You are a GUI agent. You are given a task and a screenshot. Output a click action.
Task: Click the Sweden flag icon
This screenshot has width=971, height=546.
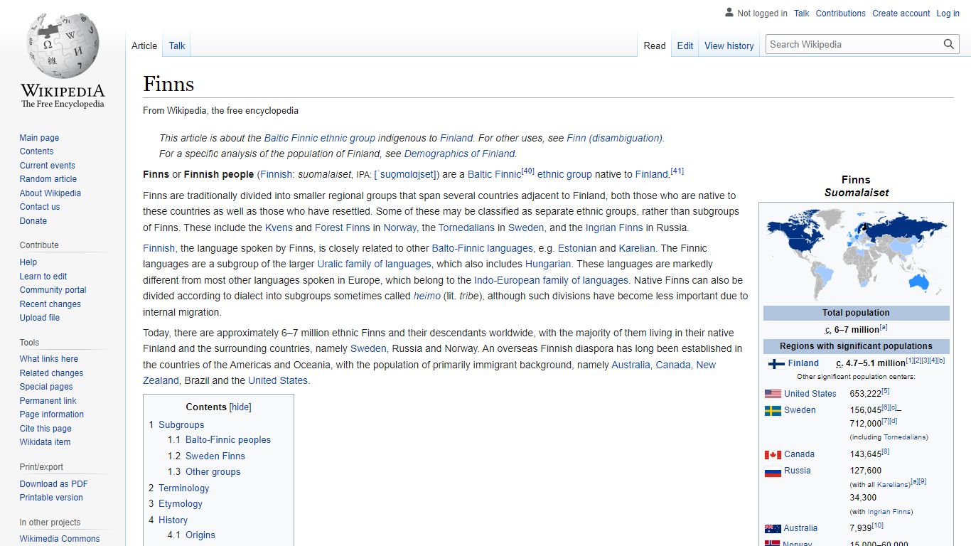click(x=773, y=410)
